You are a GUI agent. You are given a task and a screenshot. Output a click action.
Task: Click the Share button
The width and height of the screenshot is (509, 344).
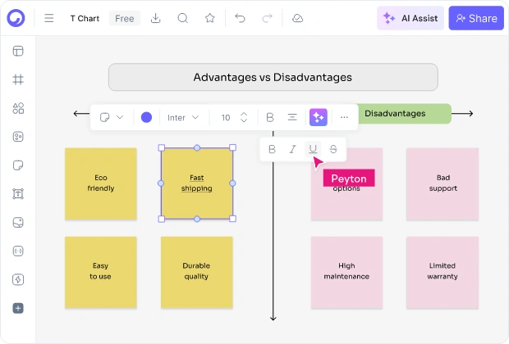click(476, 18)
